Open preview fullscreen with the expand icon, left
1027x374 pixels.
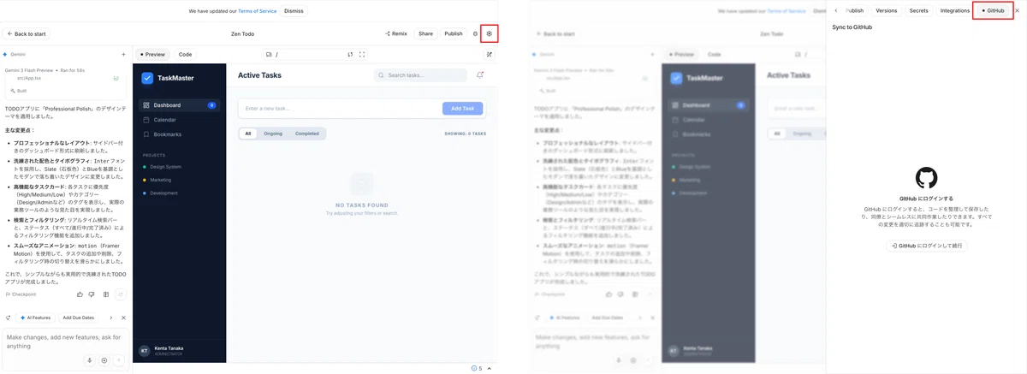[x=361, y=54]
